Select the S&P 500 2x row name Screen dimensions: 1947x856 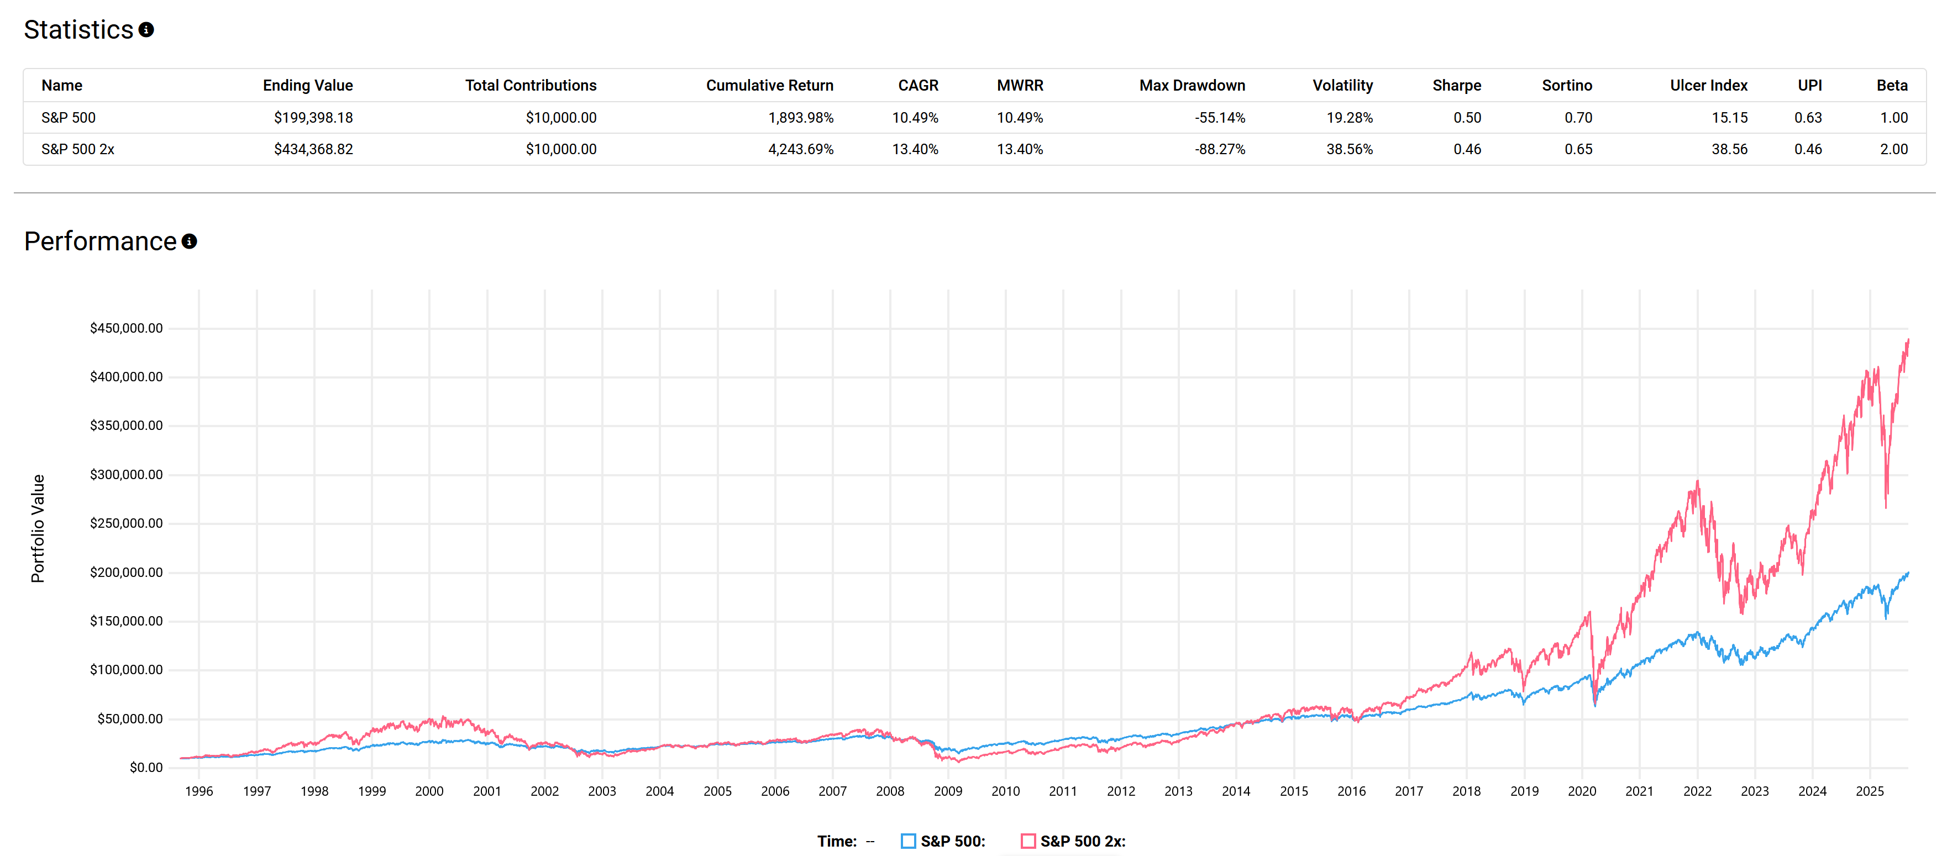click(x=78, y=150)
